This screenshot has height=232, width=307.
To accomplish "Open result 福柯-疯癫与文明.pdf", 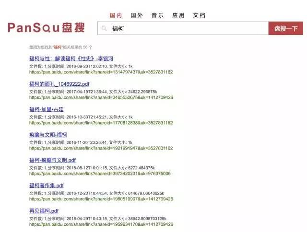I will [52, 160].
